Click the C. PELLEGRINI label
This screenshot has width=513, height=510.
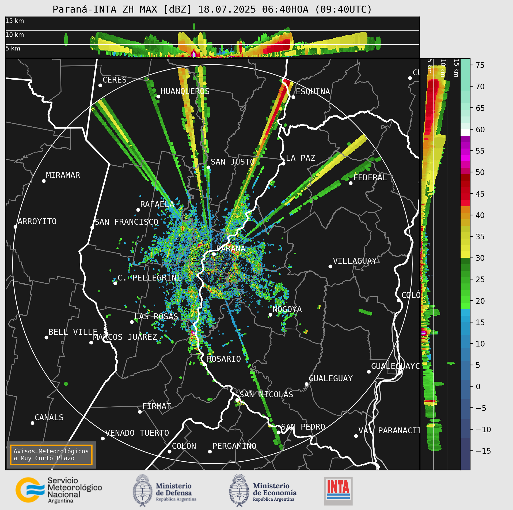tap(149, 278)
